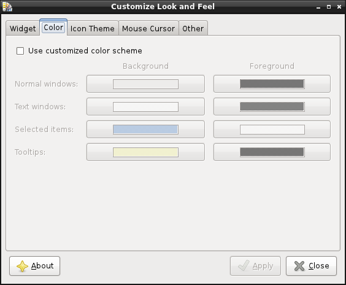The image size is (346, 285).
Task: Open the Icon Theme tab
Action: 93,28
